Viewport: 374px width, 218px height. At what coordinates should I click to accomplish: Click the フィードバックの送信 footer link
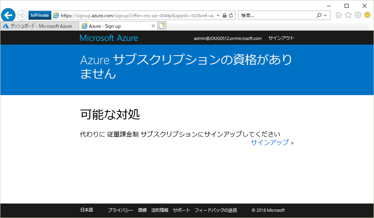click(x=216, y=210)
